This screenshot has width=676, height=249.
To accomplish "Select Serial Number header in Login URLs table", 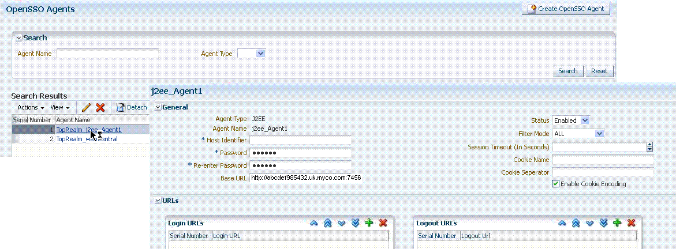I will tap(190, 236).
